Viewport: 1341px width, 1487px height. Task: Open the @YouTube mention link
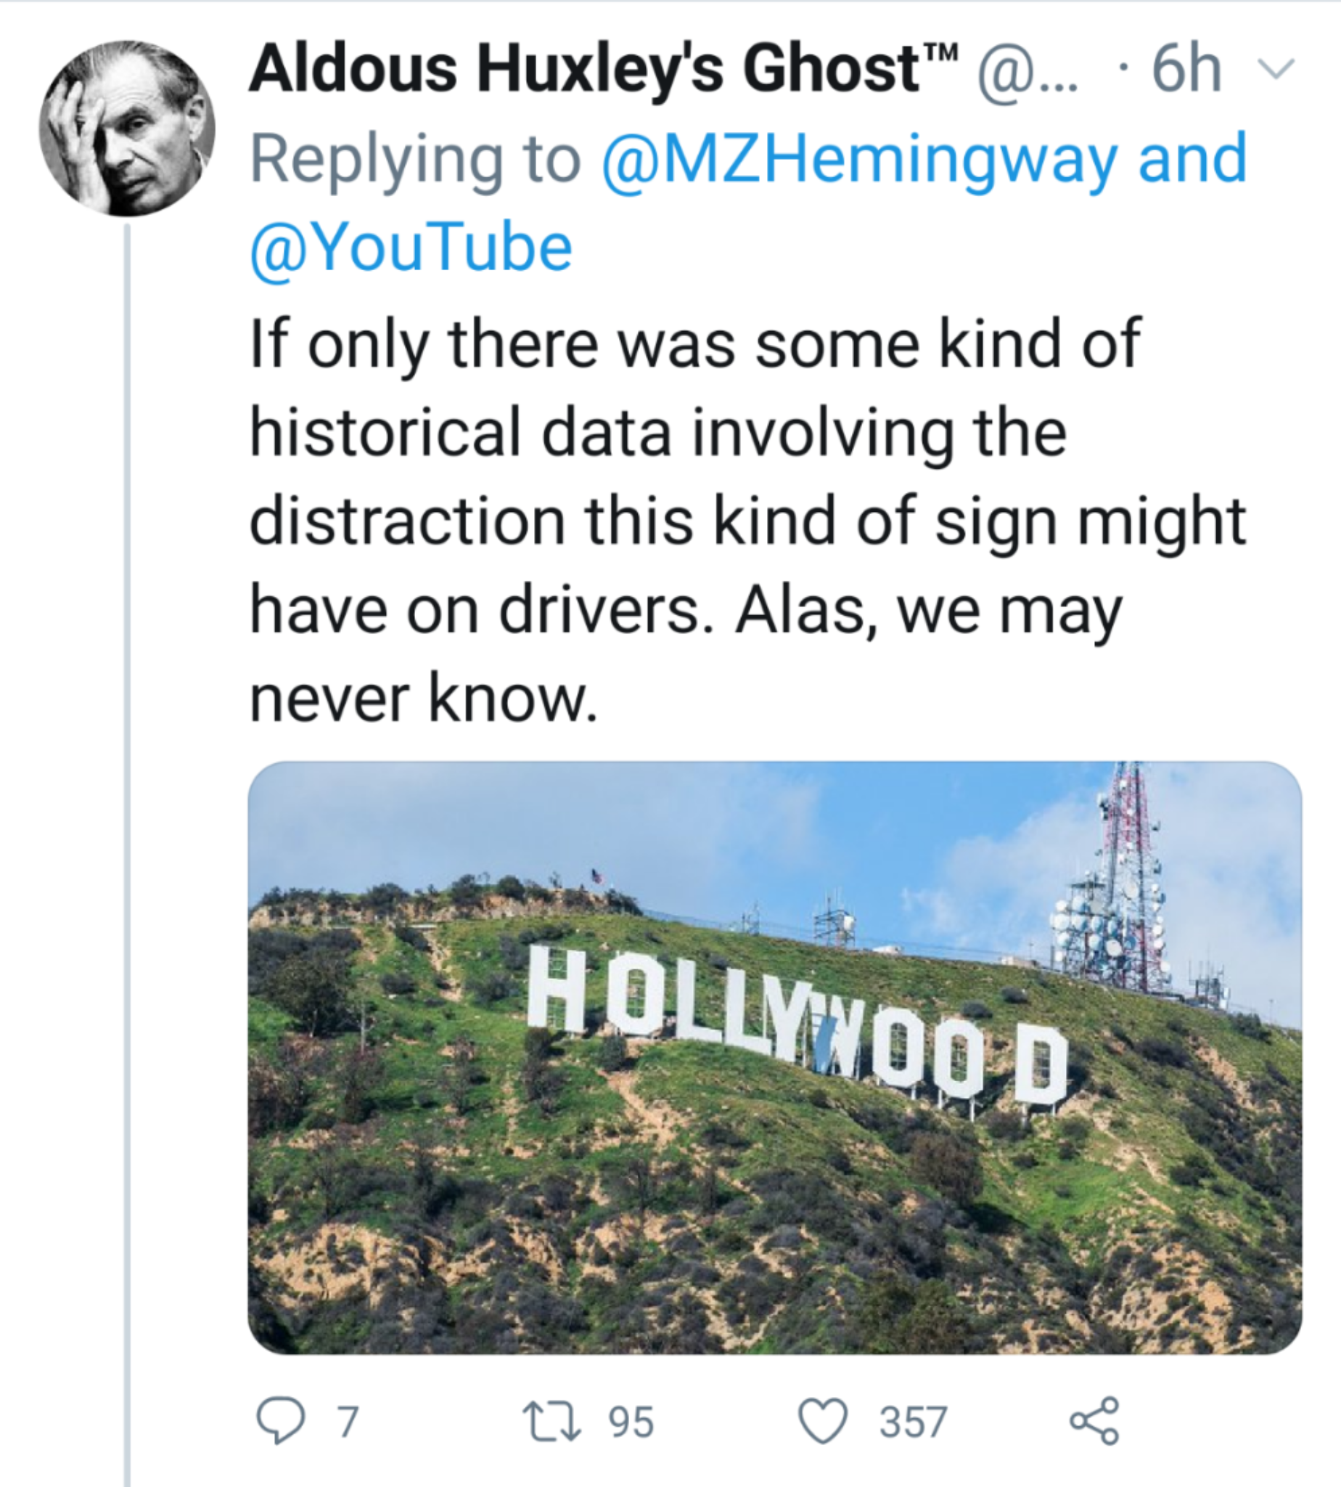point(411,248)
